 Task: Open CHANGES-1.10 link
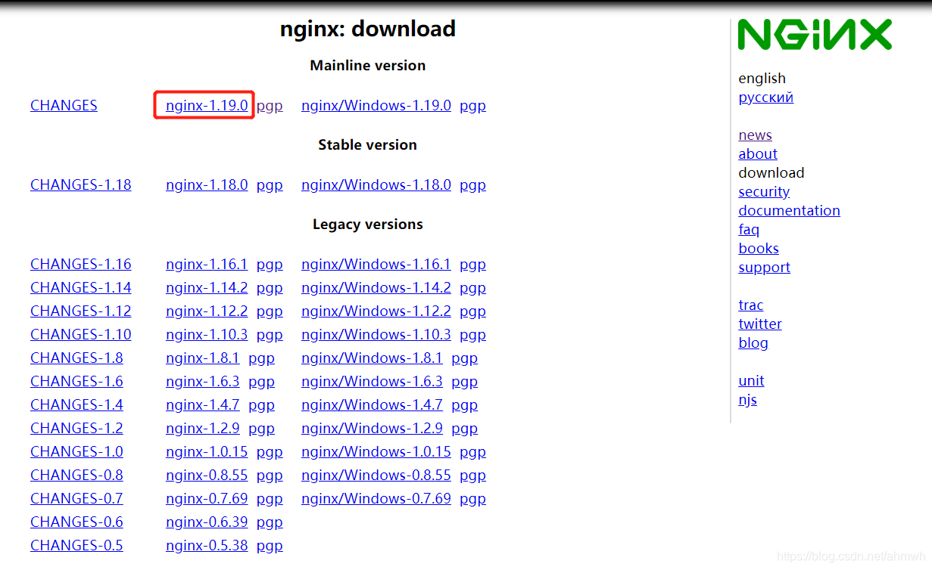81,335
